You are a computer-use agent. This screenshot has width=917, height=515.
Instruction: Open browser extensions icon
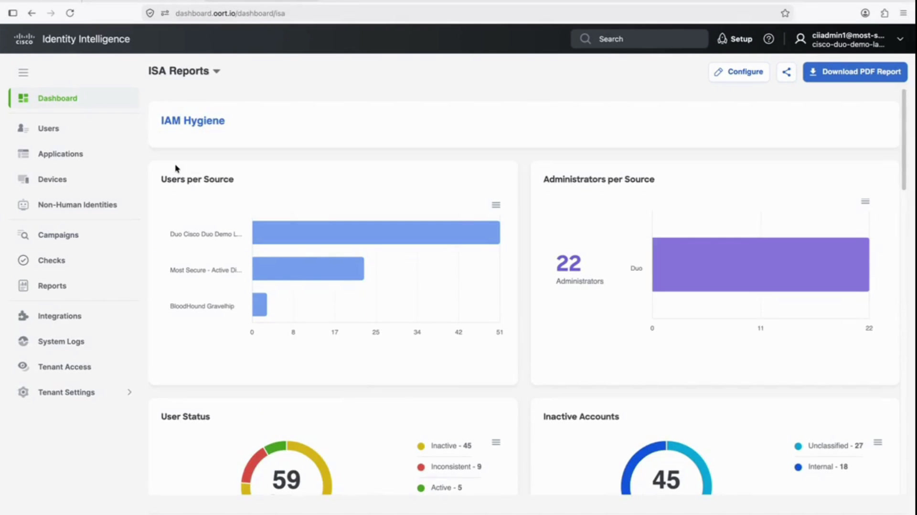[x=885, y=13]
